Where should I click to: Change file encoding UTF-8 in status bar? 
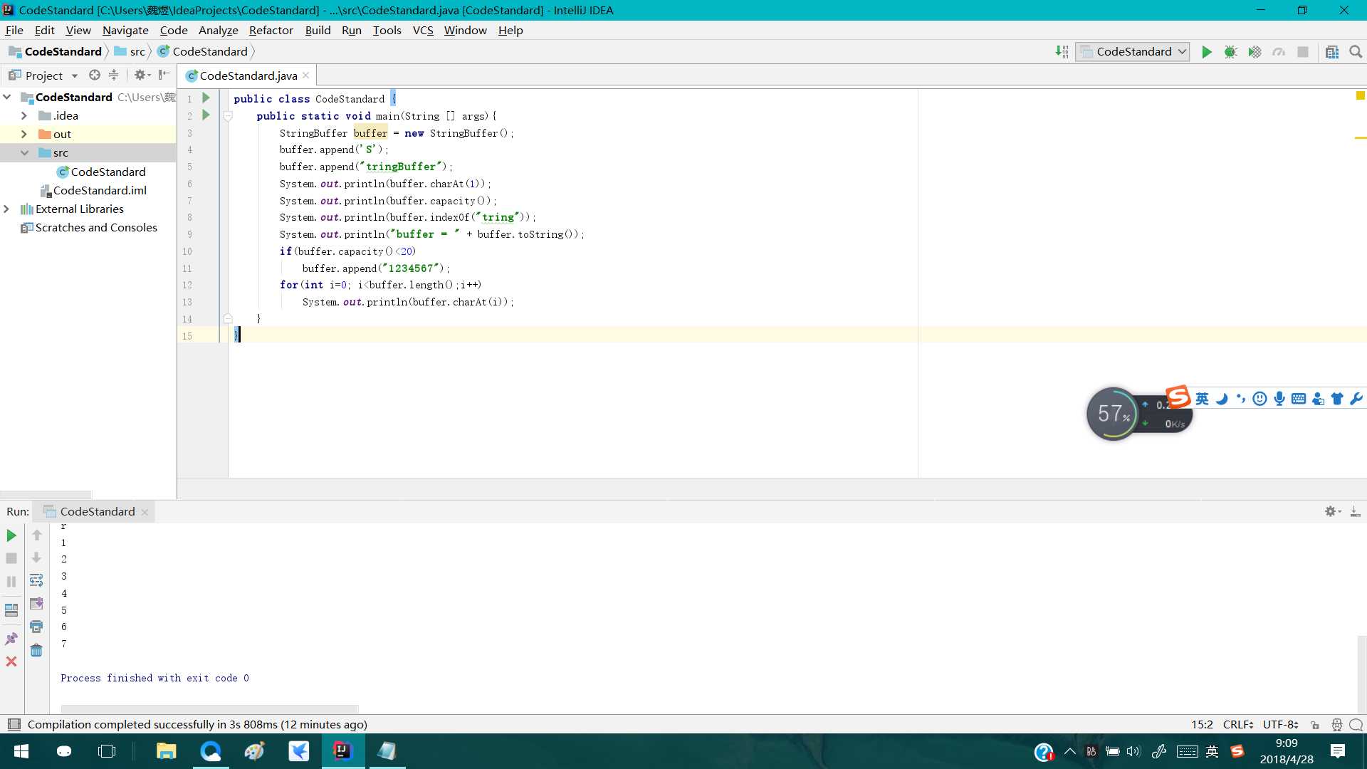(x=1281, y=725)
